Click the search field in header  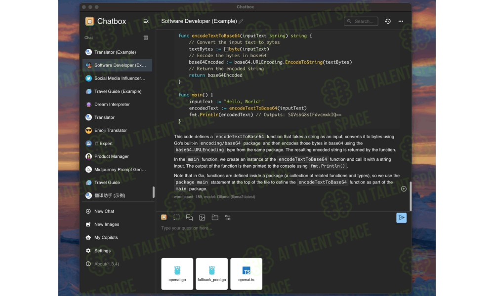click(x=361, y=21)
